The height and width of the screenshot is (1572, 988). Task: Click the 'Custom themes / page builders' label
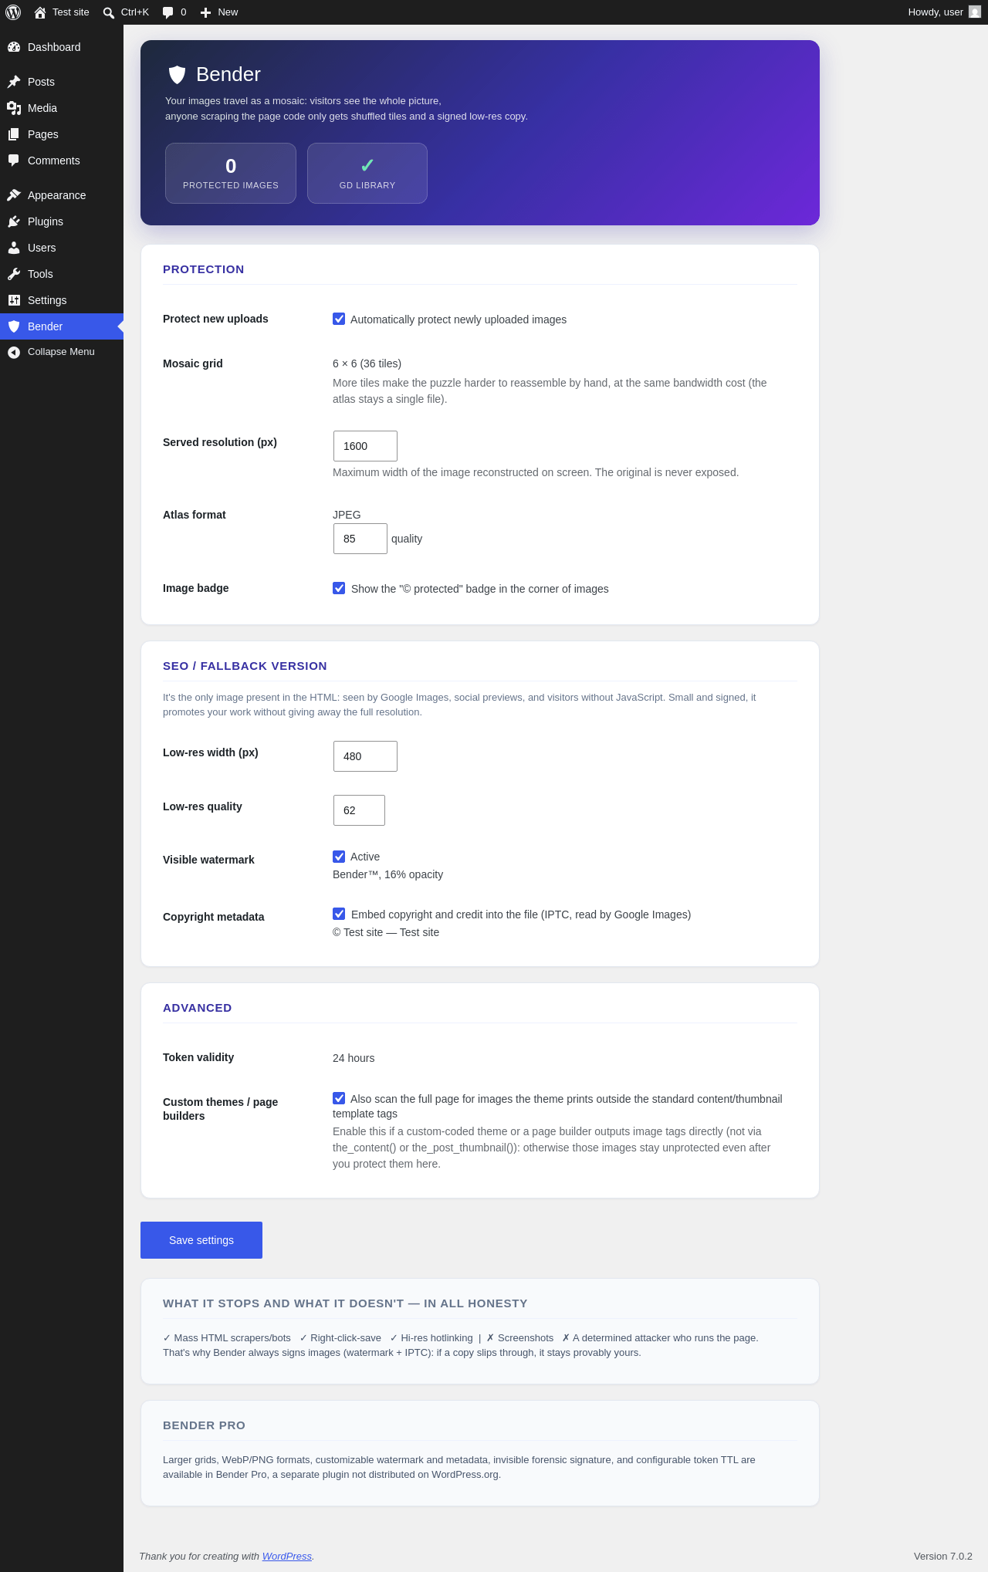pyautogui.click(x=221, y=1109)
